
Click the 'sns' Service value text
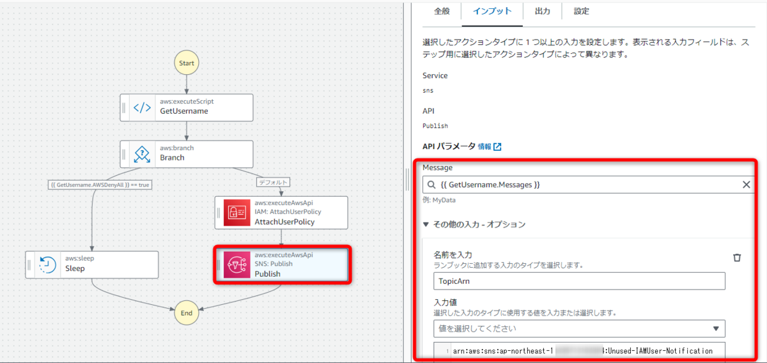point(428,91)
